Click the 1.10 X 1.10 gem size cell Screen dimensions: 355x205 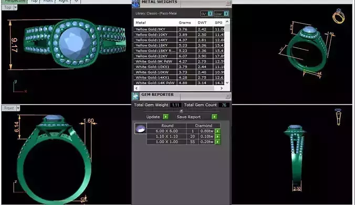point(166,136)
